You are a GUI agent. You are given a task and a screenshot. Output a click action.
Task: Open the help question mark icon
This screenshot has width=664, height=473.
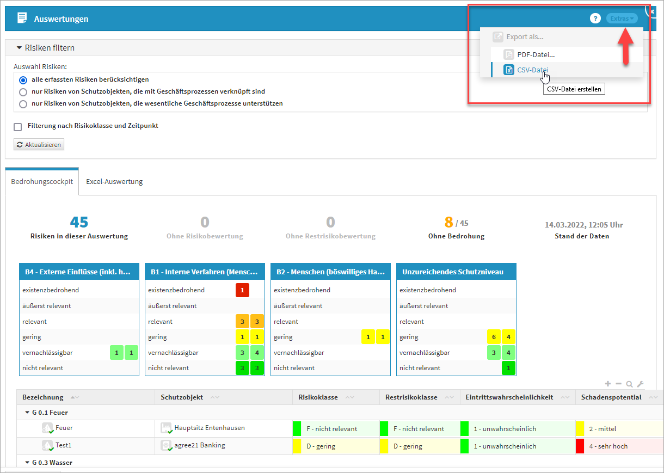[x=595, y=19]
